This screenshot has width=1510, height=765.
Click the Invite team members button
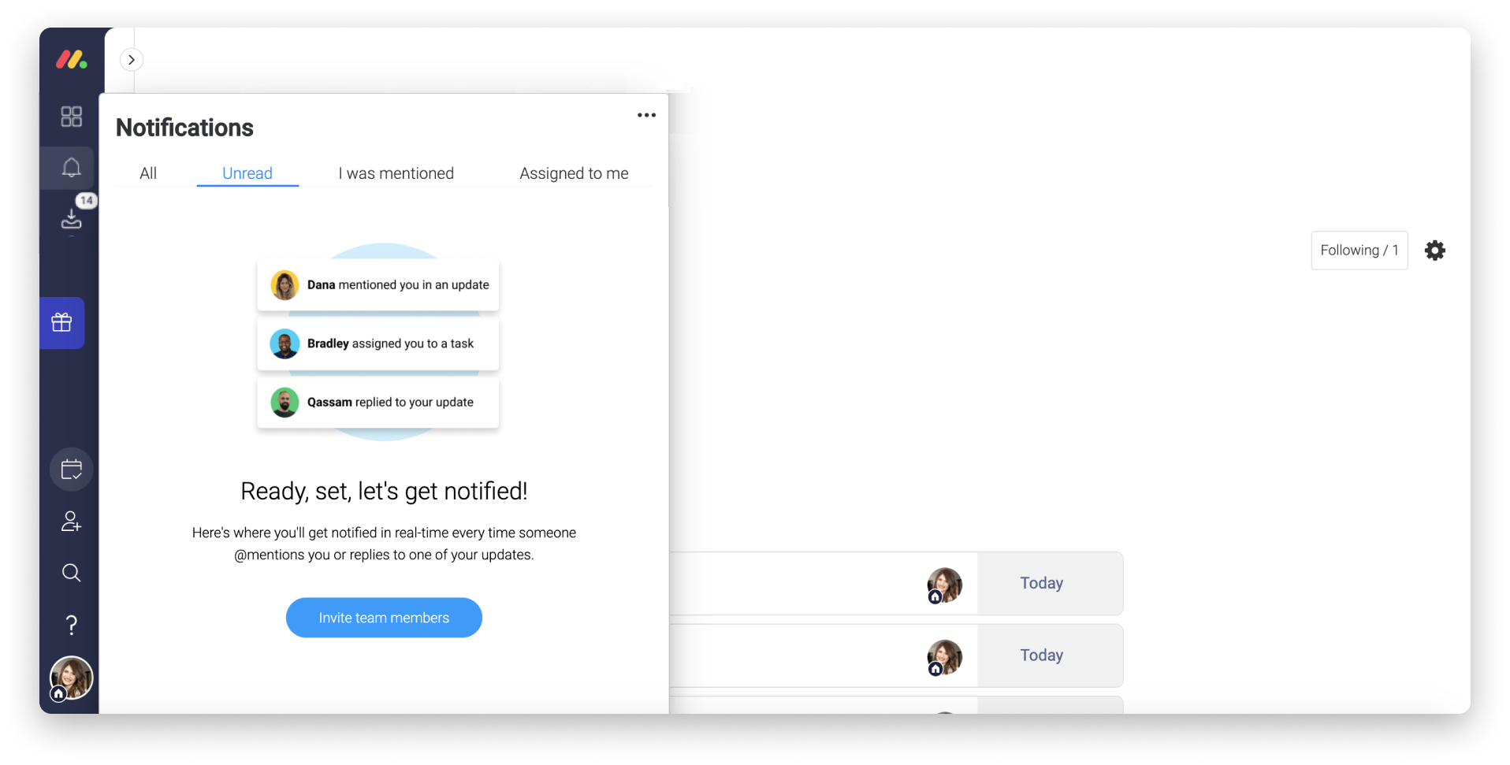click(384, 618)
